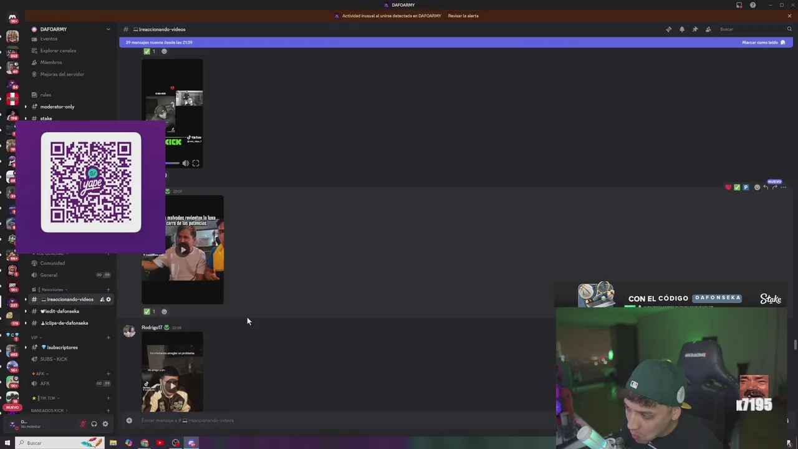Click the search magnifier icon in header
Viewport: 798px width, 449px height.
(x=789, y=29)
